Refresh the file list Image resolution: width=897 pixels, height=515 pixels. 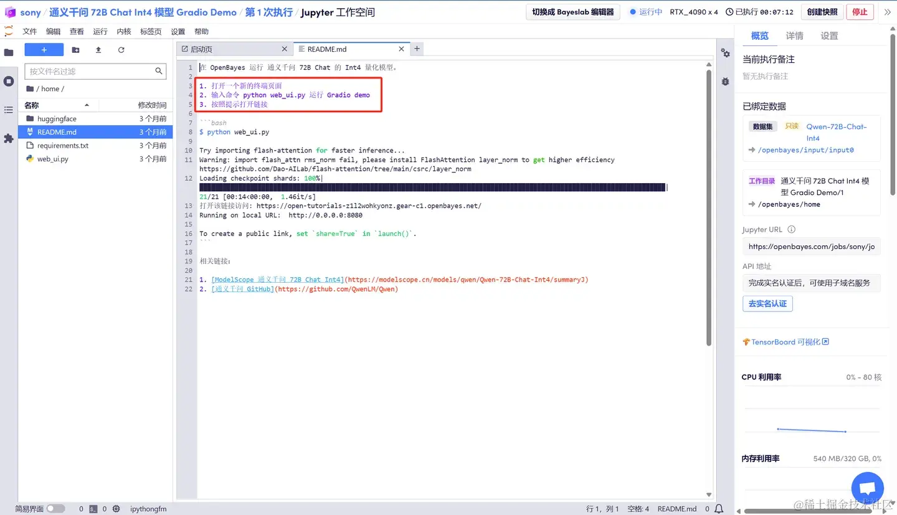pyautogui.click(x=121, y=50)
